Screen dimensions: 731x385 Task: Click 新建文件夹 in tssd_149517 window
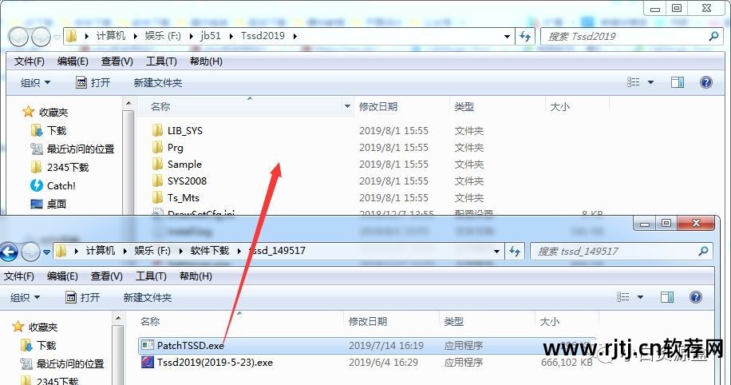coord(148,297)
